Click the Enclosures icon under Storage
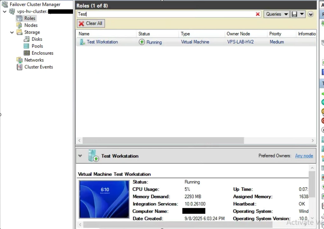The height and width of the screenshot is (229, 324). 27,53
